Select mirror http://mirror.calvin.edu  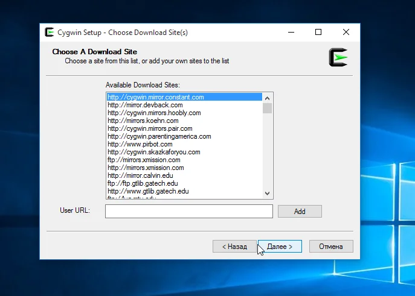click(x=184, y=175)
